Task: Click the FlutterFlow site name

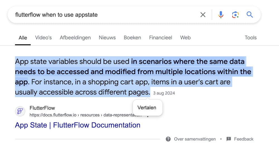Action: tap(42, 108)
